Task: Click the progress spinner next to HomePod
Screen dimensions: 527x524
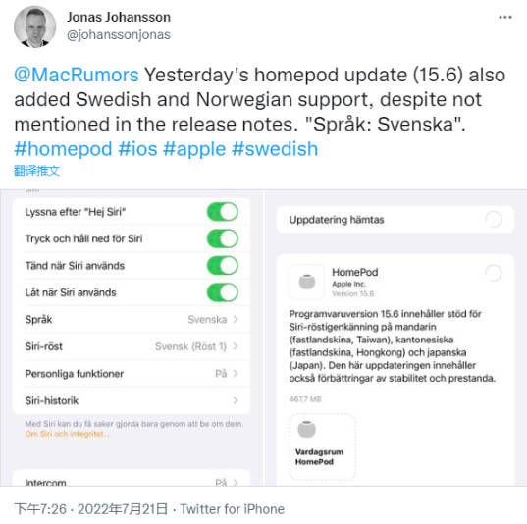Action: point(494,273)
